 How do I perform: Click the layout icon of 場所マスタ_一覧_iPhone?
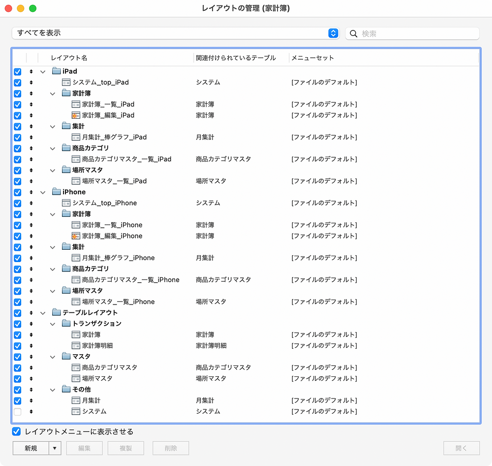pos(76,302)
